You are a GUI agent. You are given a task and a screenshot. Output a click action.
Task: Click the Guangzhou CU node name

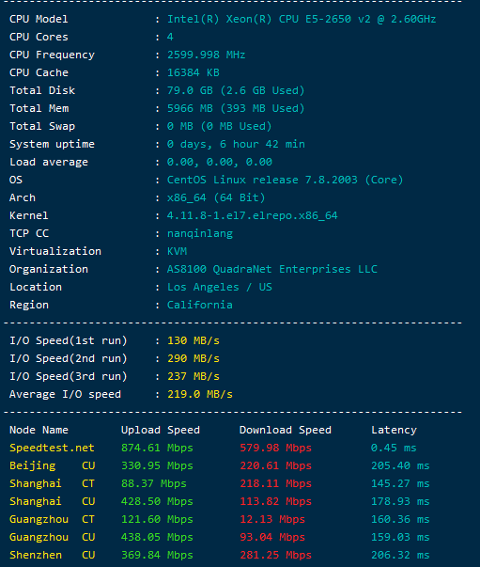pyautogui.click(x=52, y=537)
